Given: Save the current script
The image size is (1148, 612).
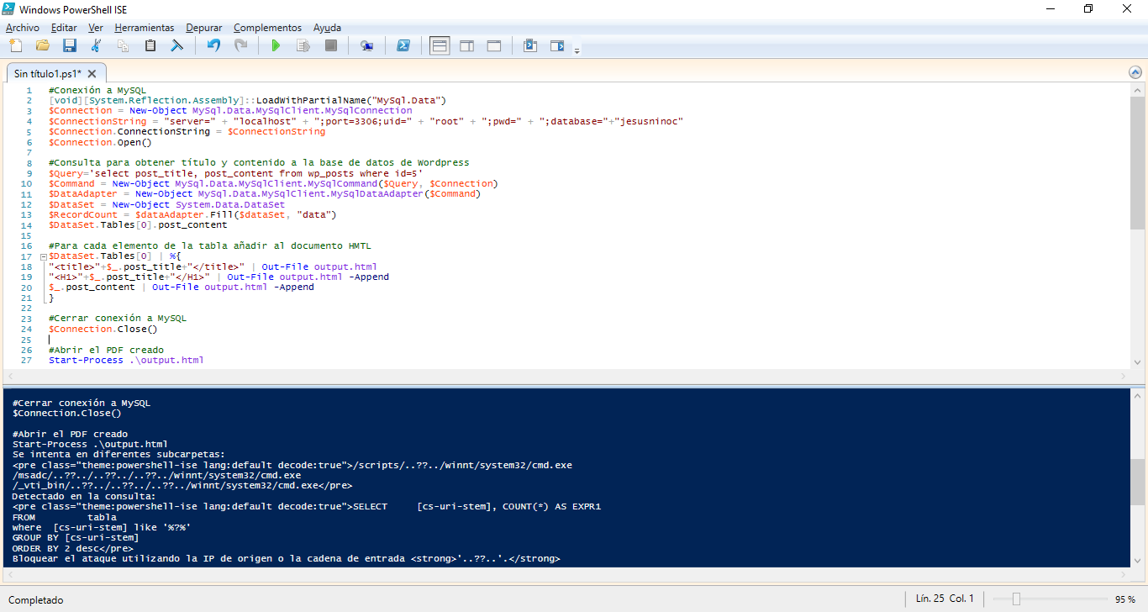Looking at the screenshot, I should 70,45.
